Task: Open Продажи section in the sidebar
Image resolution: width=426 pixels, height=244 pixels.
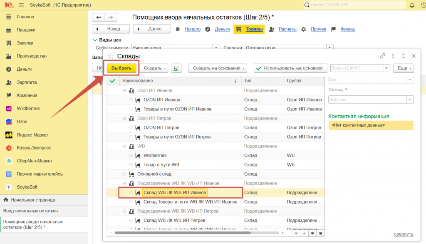Action: point(26,30)
